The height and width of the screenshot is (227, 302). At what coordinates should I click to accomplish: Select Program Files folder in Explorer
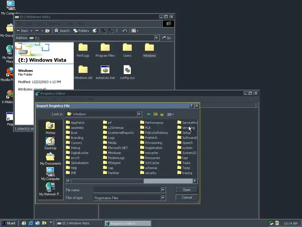(105, 50)
